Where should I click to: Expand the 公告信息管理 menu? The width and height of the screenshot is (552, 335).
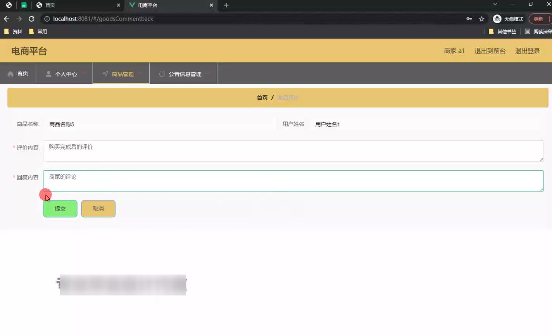183,74
